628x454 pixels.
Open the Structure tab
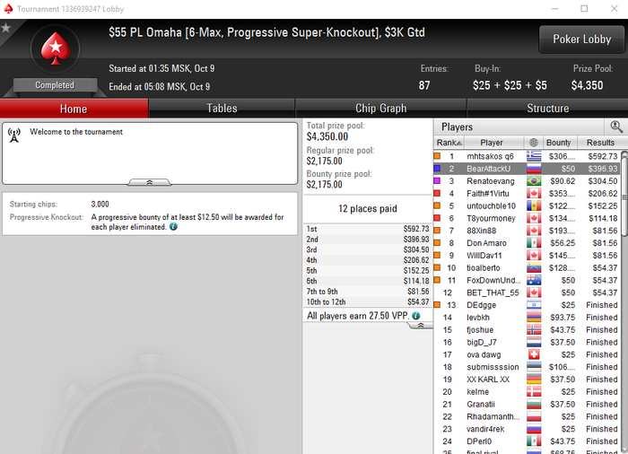[547, 109]
